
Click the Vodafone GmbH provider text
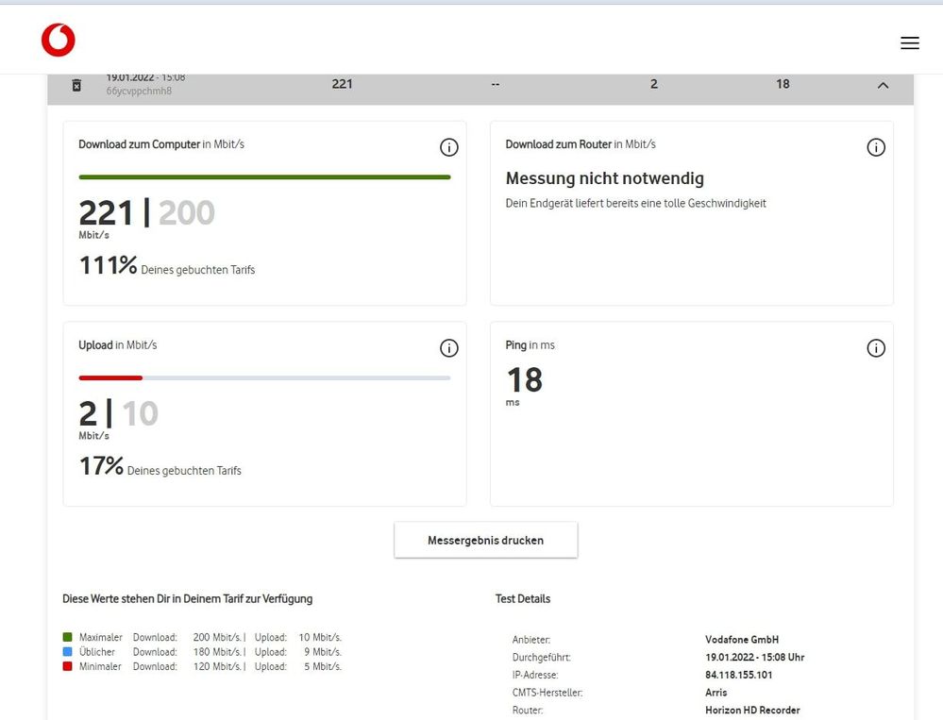click(742, 640)
